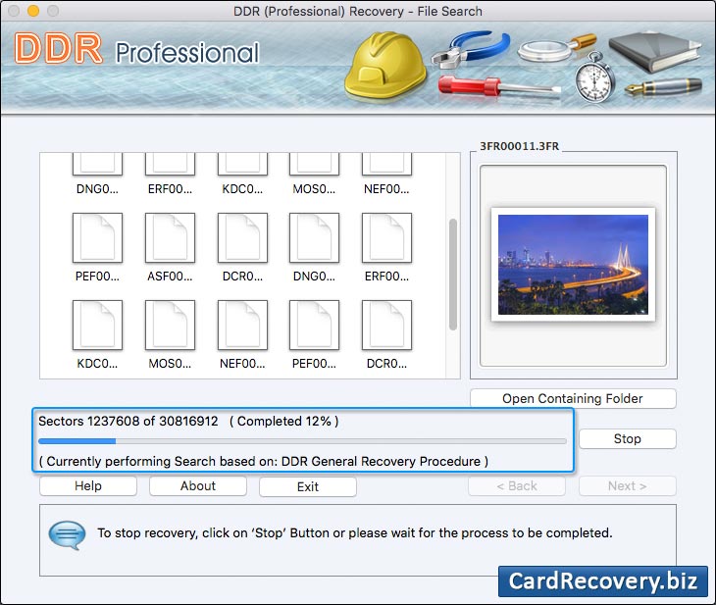Select KDC0... file in the bottom row
The image size is (716, 605).
click(x=97, y=326)
